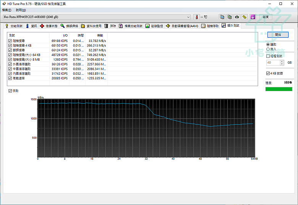Click the 結束 Exit button
The height and width of the screenshot is (205, 298).
[266, 17]
